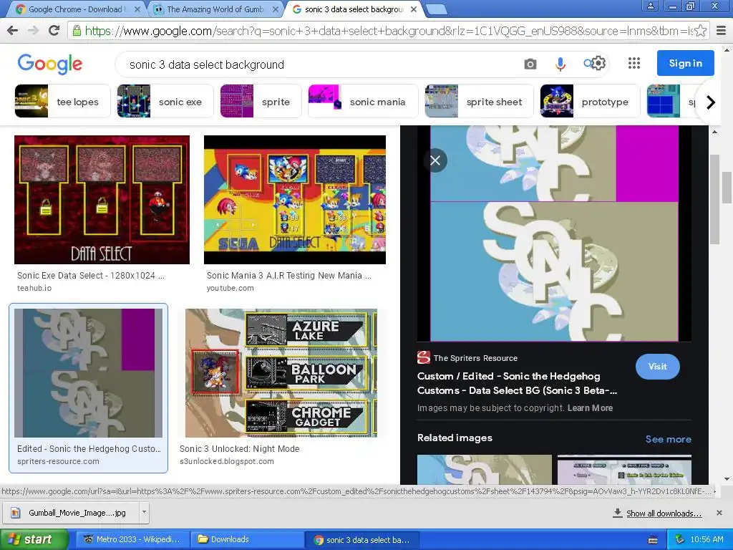Click the Learn More copyright link
This screenshot has height=550, width=733.
(590, 407)
